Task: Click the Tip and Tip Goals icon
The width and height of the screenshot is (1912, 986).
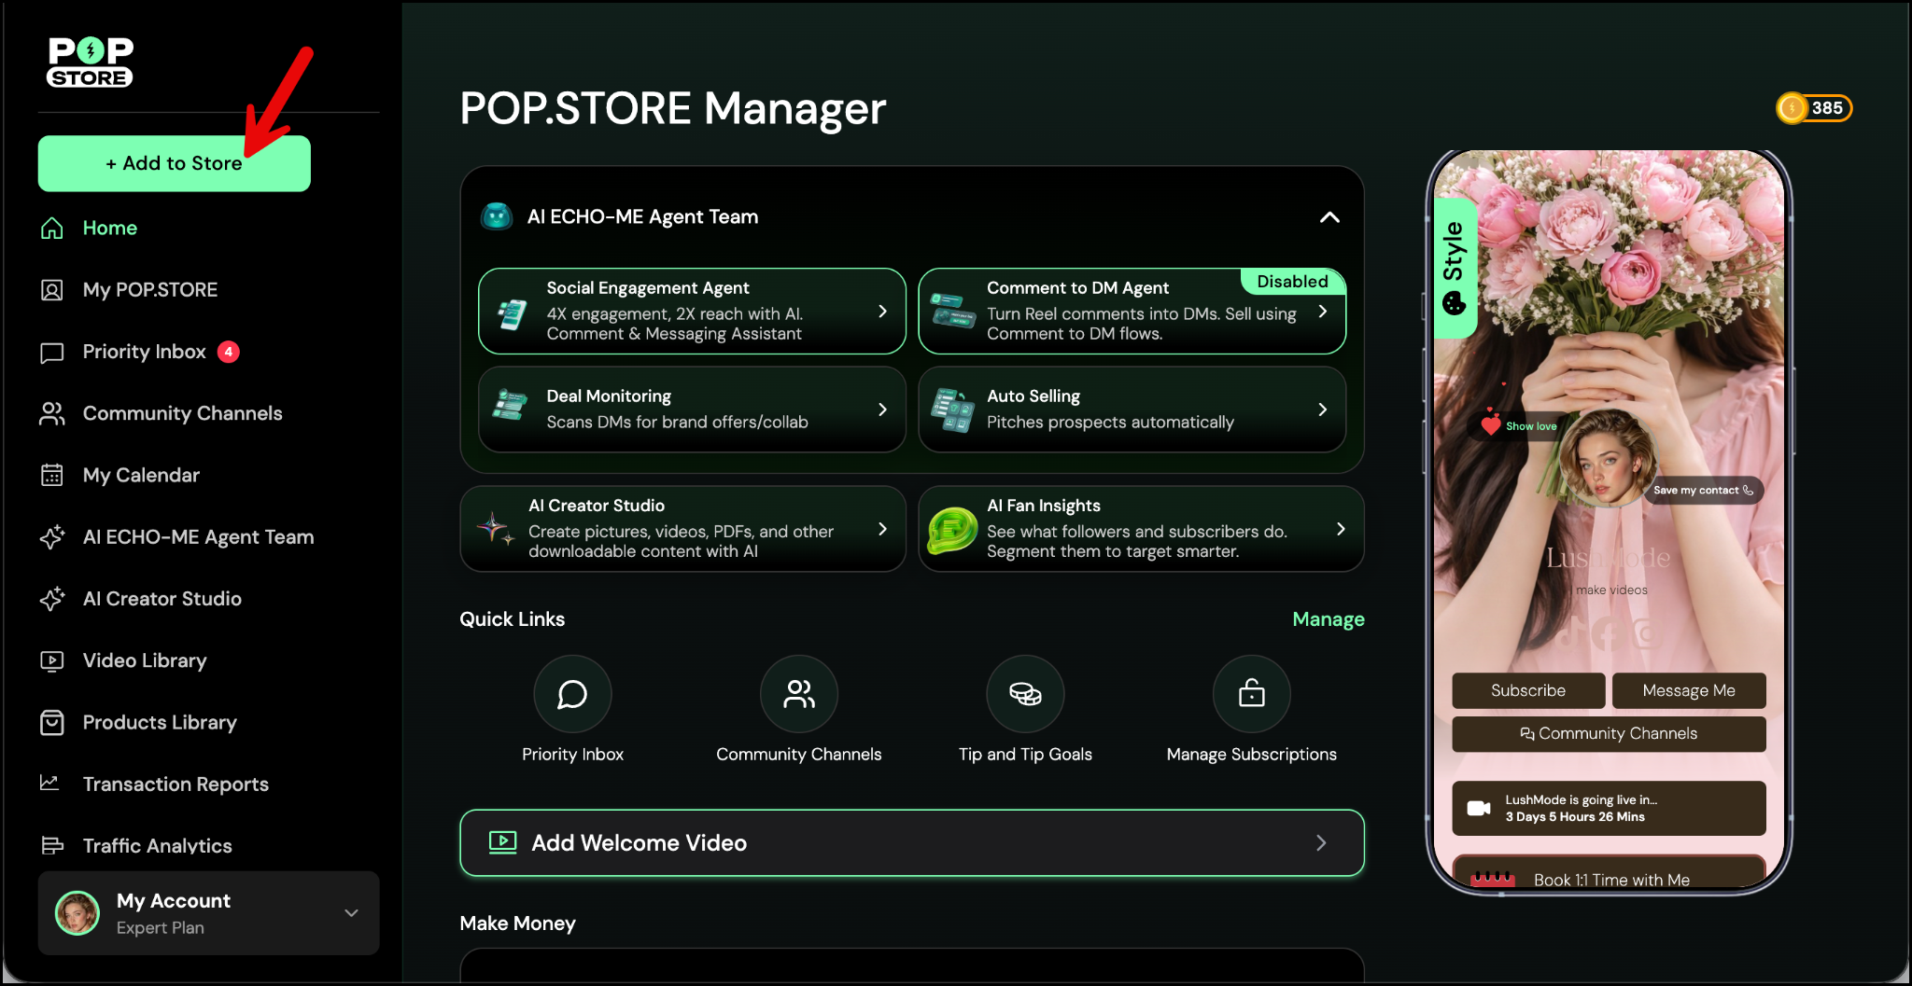Action: (1025, 694)
